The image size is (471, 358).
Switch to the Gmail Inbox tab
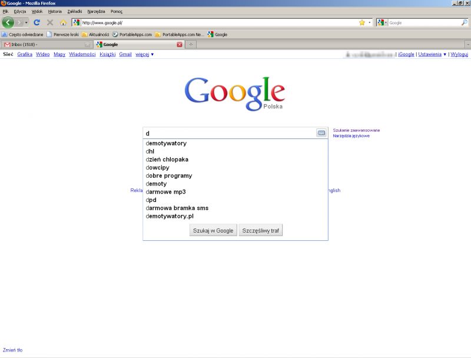[47, 44]
